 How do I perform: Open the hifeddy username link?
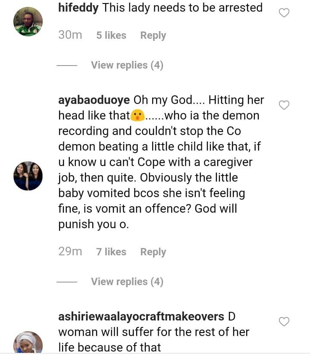[78, 8]
